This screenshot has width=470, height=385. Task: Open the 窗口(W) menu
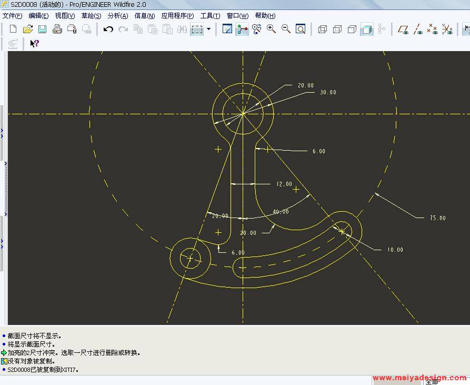[237, 16]
